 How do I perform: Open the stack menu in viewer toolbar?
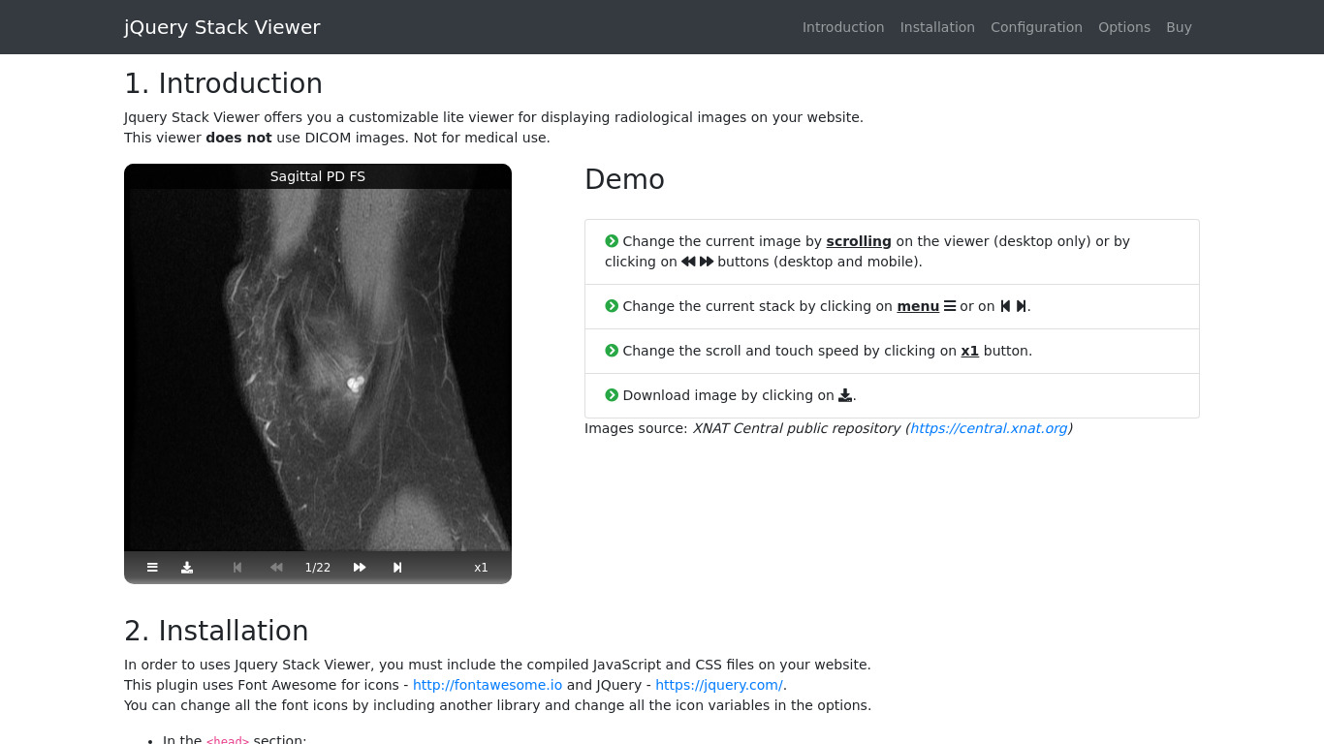pos(152,568)
